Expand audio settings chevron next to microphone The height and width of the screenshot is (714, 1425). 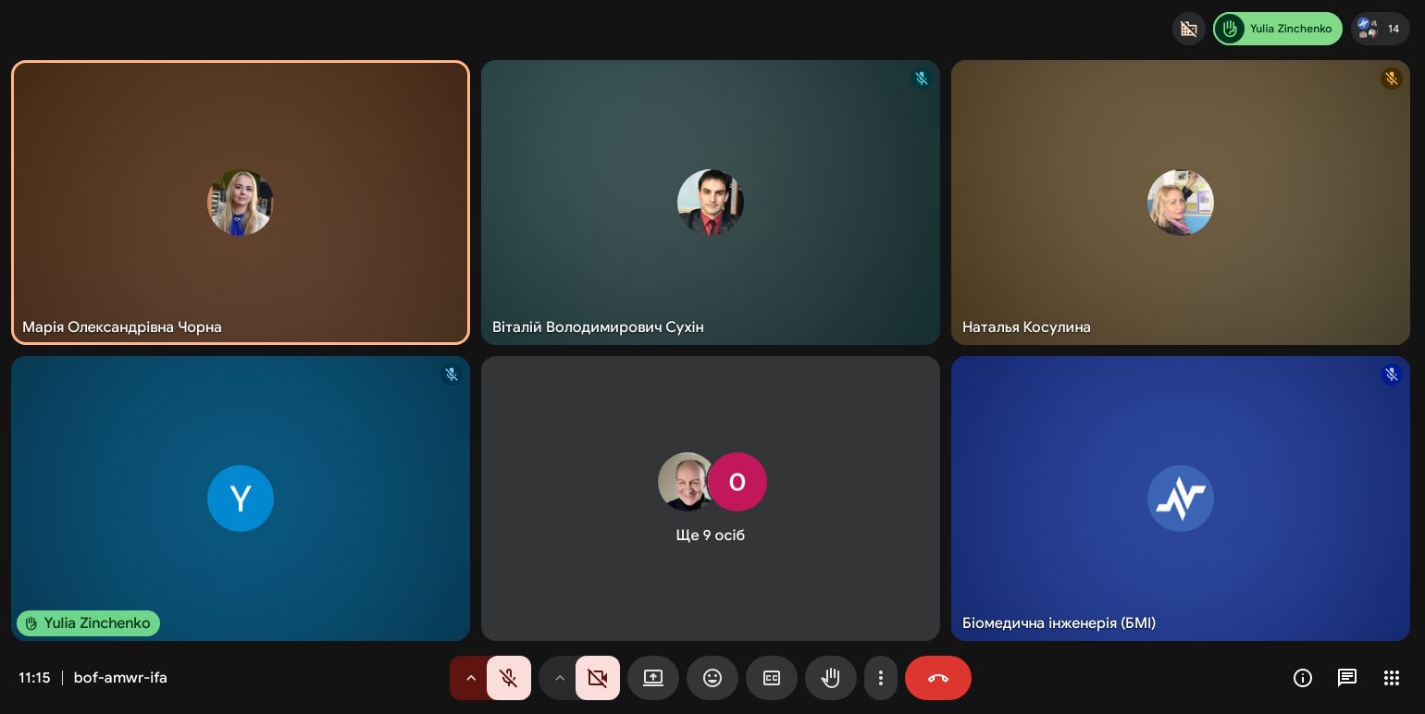point(470,678)
